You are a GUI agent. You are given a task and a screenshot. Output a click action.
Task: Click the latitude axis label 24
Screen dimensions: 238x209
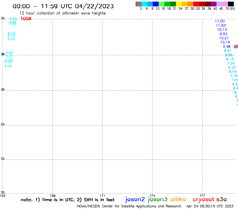click(x=3, y=124)
